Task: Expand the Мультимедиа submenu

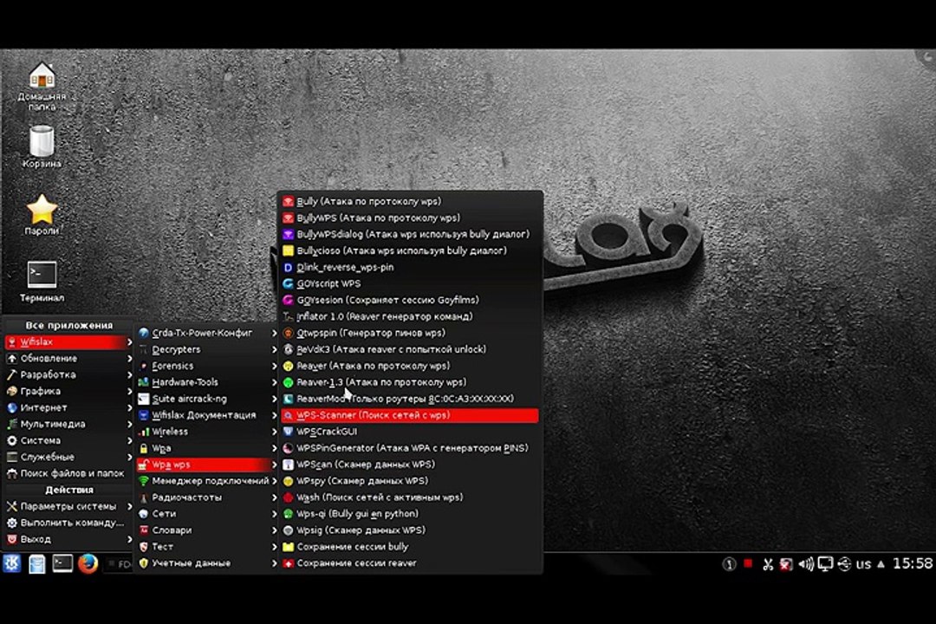Action: [68, 424]
